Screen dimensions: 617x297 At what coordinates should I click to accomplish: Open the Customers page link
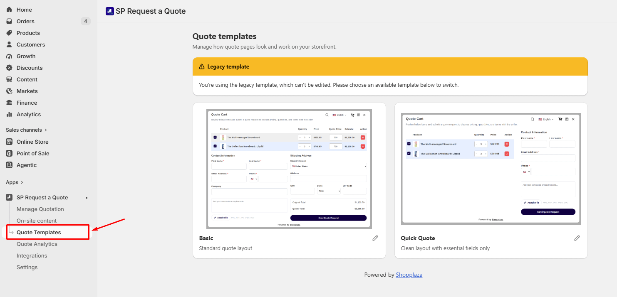coord(31,44)
